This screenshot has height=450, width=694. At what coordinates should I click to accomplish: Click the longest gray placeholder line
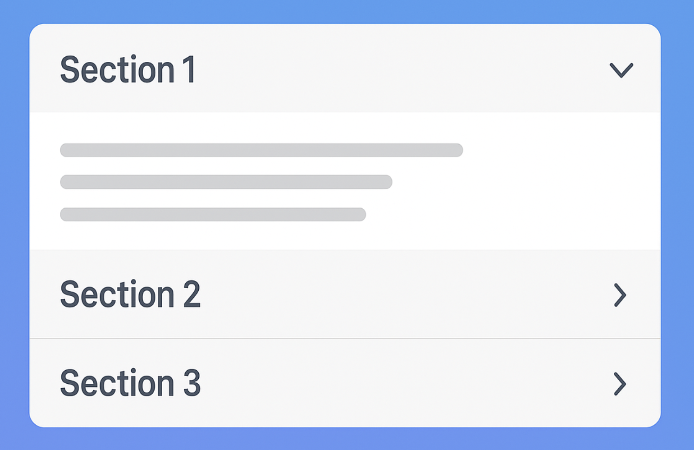261,150
